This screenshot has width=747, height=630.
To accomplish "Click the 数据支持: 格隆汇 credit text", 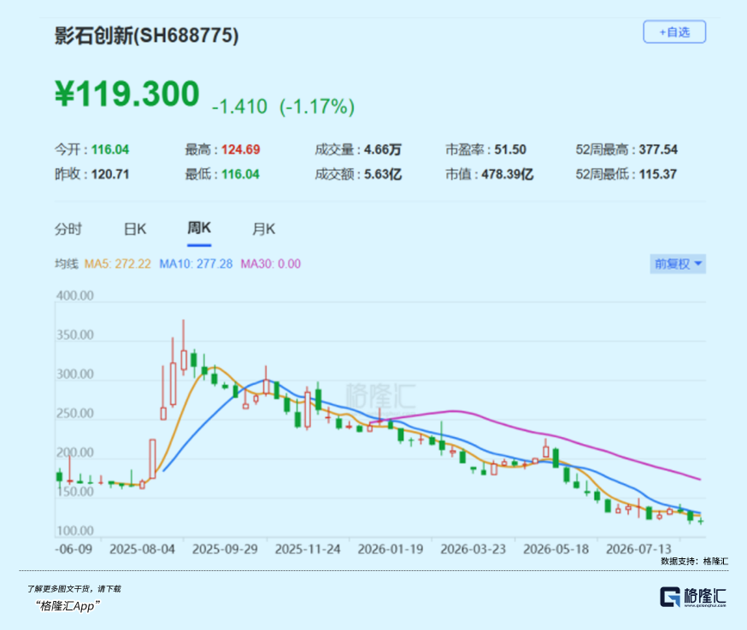I will click(694, 562).
